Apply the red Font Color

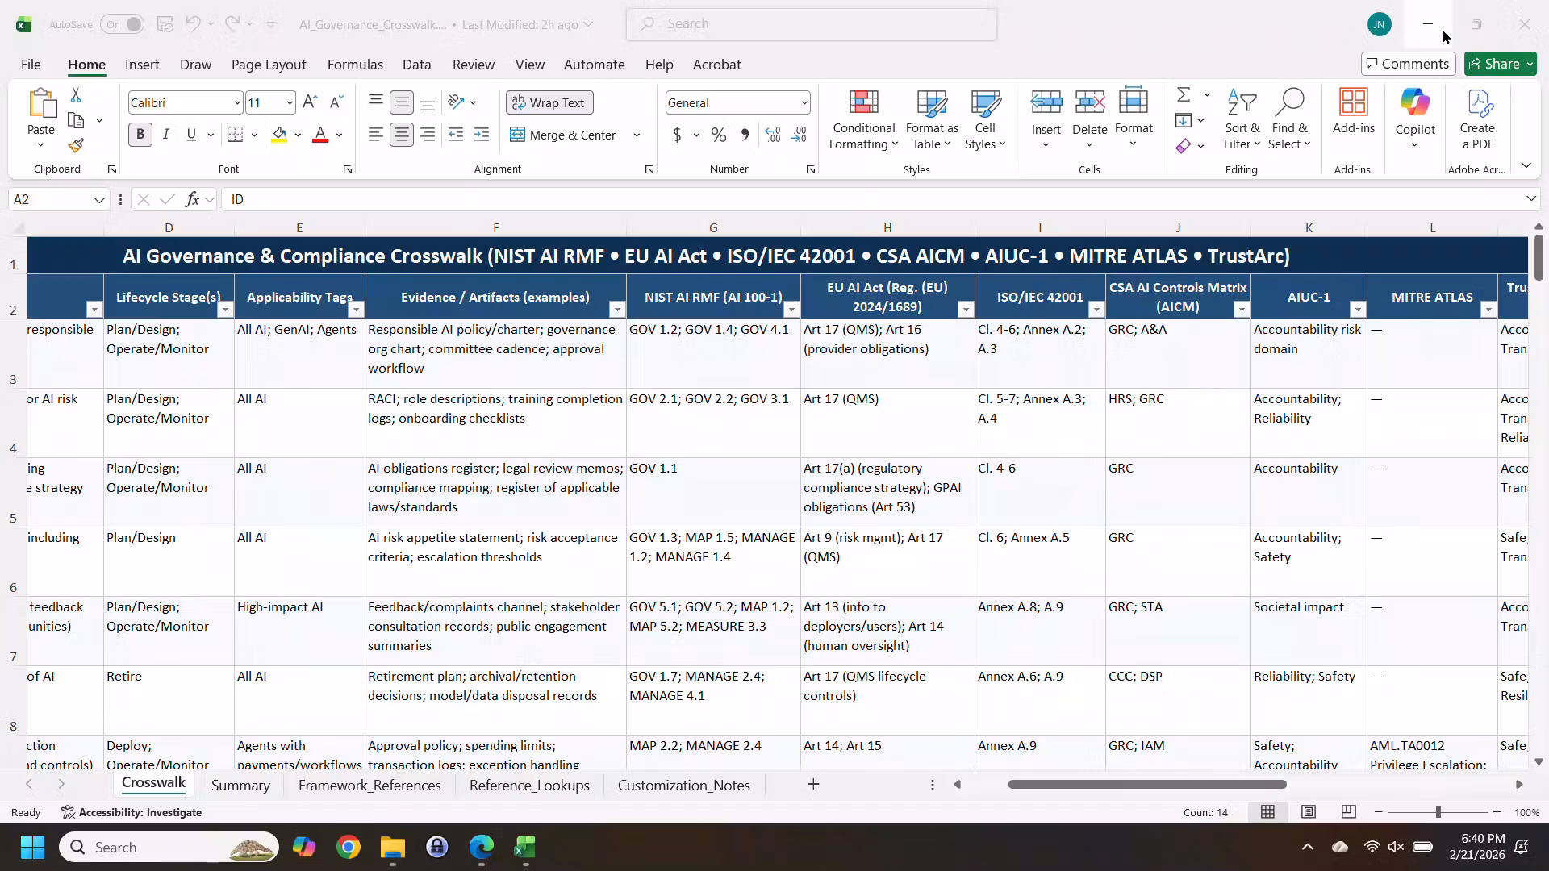(x=320, y=135)
